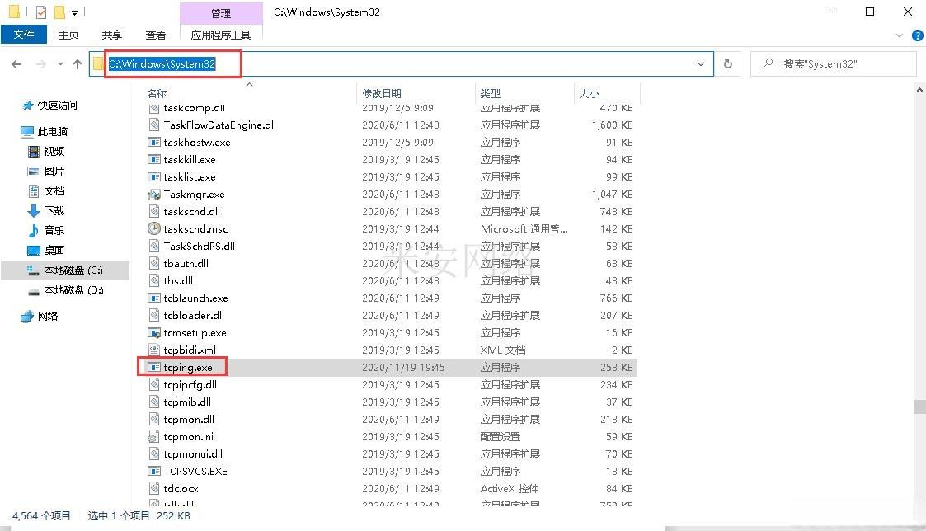The height and width of the screenshot is (531, 926).
Task: Open quick access toolbar customize dropdown
Action: pyautogui.click(x=74, y=12)
